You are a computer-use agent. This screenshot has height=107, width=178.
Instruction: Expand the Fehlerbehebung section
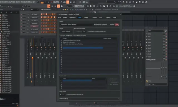(x=89, y=99)
